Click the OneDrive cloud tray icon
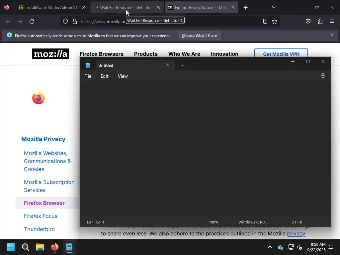Image resolution: width=340 pixels, height=255 pixels. pyautogui.click(x=280, y=247)
